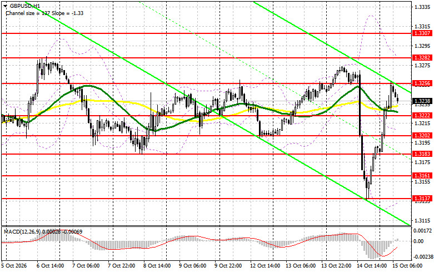Screen dimensions: 434x272
Task: Click the current price tag 1.3238
Action: pyautogui.click(x=422, y=101)
